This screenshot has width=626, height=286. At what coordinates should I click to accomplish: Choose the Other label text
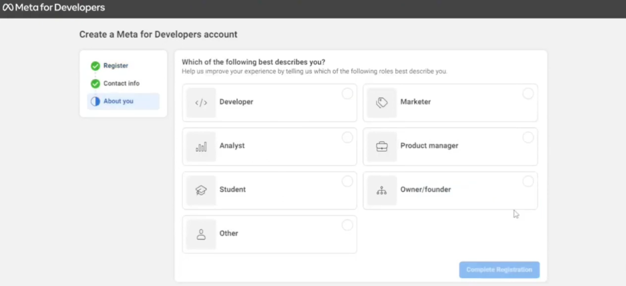click(229, 233)
